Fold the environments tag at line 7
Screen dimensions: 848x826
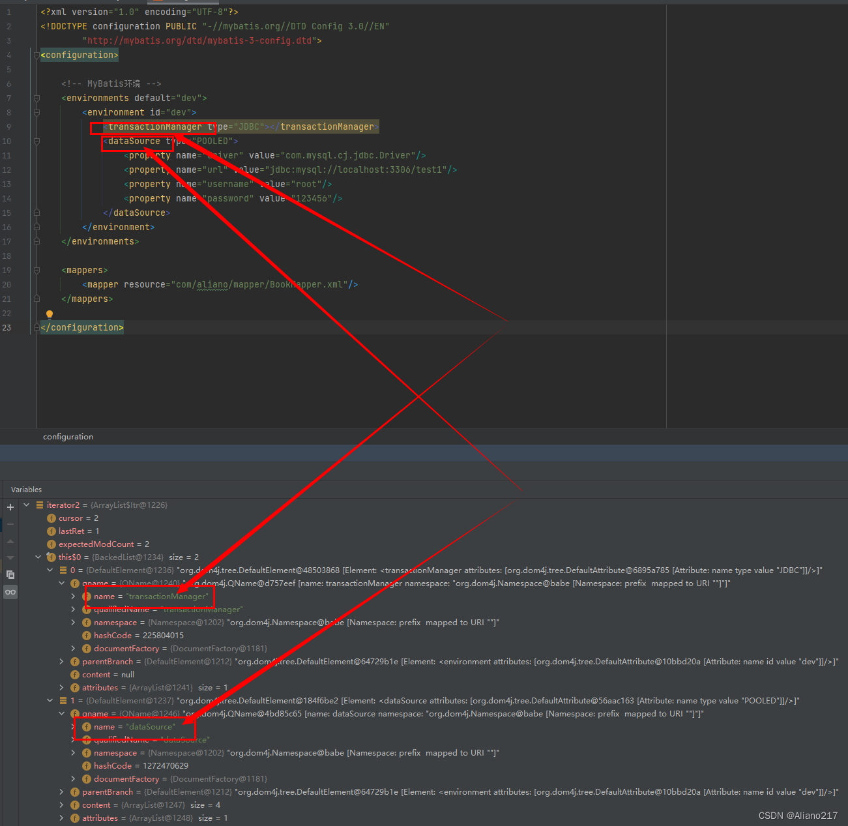[x=37, y=98]
